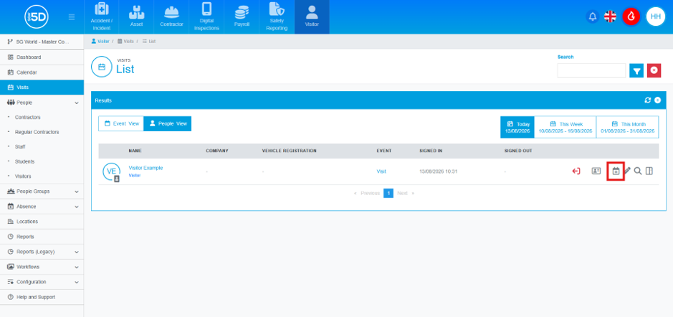Click the VE avatar in the results row
The width and height of the screenshot is (673, 317).
(x=111, y=172)
